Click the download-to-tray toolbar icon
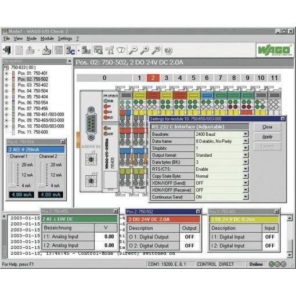 pyautogui.click(x=46, y=50)
